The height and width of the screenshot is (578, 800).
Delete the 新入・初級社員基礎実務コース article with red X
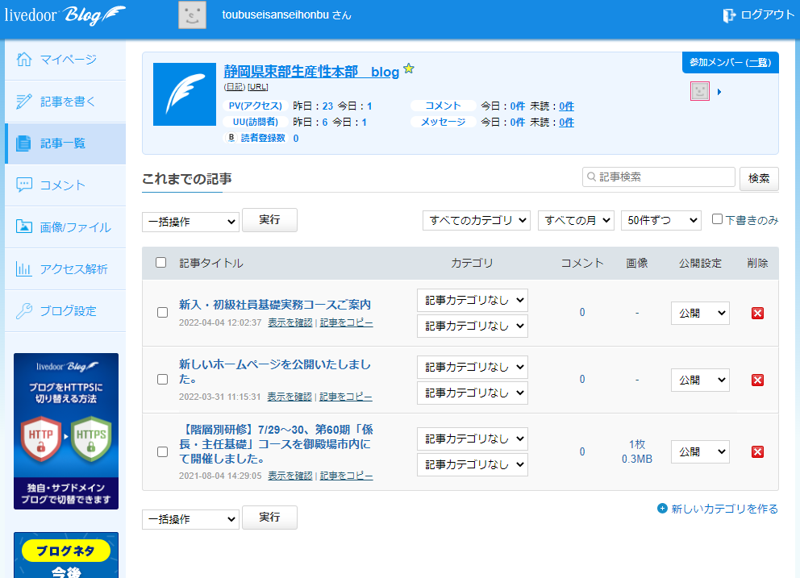click(x=757, y=313)
